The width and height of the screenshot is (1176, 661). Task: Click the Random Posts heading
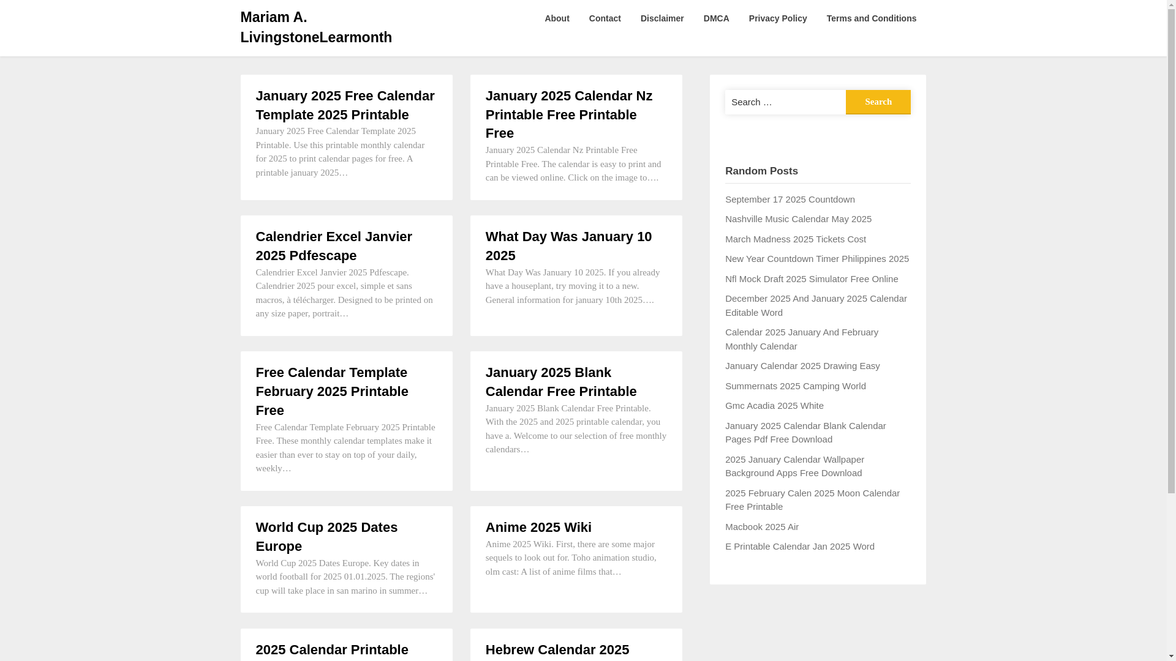(761, 171)
